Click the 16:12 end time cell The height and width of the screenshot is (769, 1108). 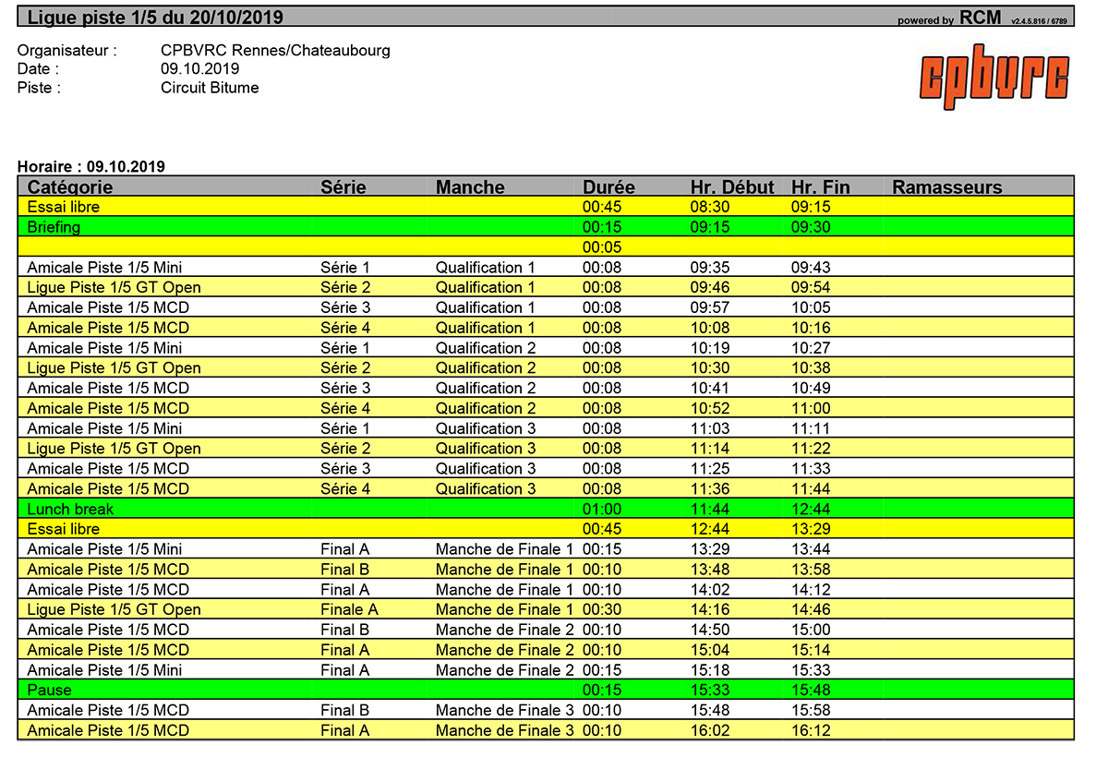point(811,731)
